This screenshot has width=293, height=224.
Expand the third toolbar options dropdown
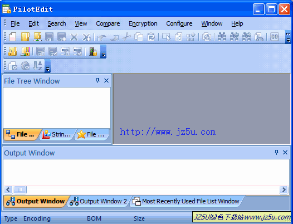point(48,66)
